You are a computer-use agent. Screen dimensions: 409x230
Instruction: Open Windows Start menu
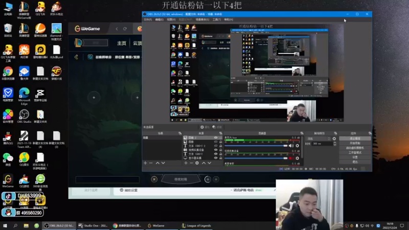[5, 225]
